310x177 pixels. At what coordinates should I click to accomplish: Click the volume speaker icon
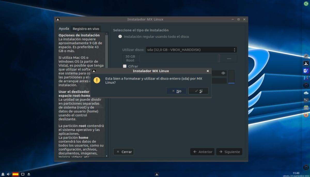point(9,174)
